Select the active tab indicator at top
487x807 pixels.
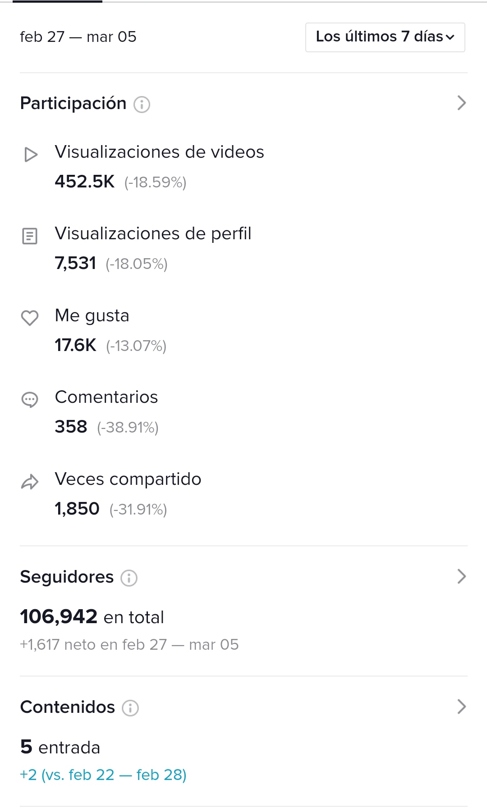pyautogui.click(x=57, y=2)
